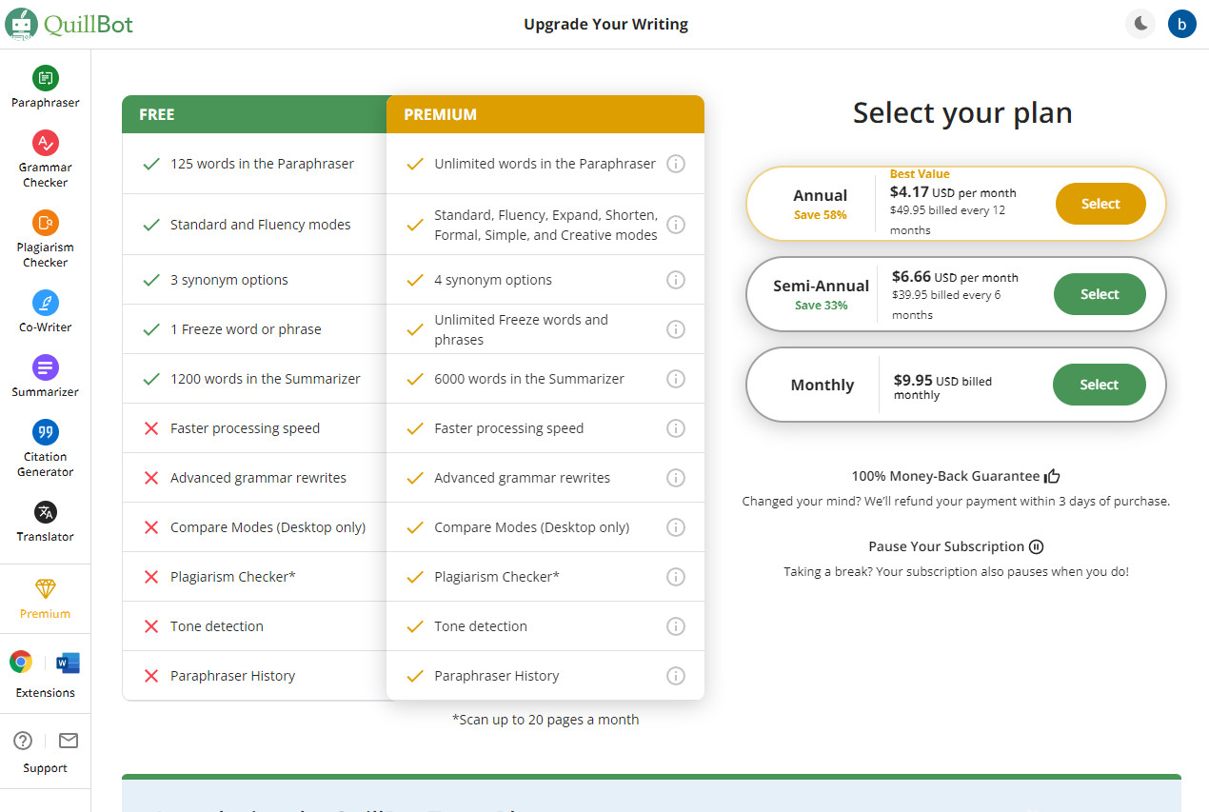This screenshot has width=1209, height=812.
Task: Click the Select your plan heading
Action: (x=962, y=113)
